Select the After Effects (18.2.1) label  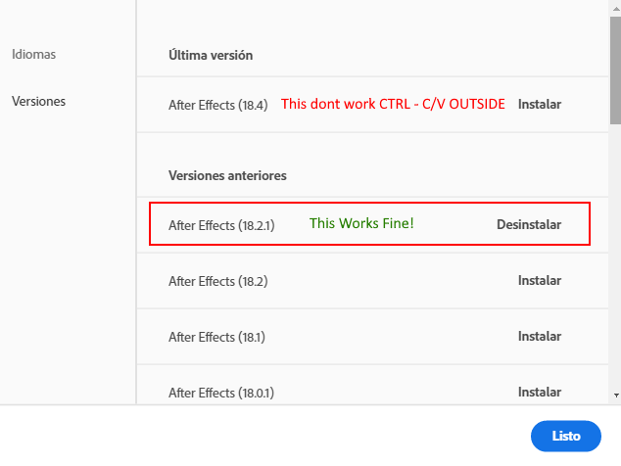click(x=221, y=225)
